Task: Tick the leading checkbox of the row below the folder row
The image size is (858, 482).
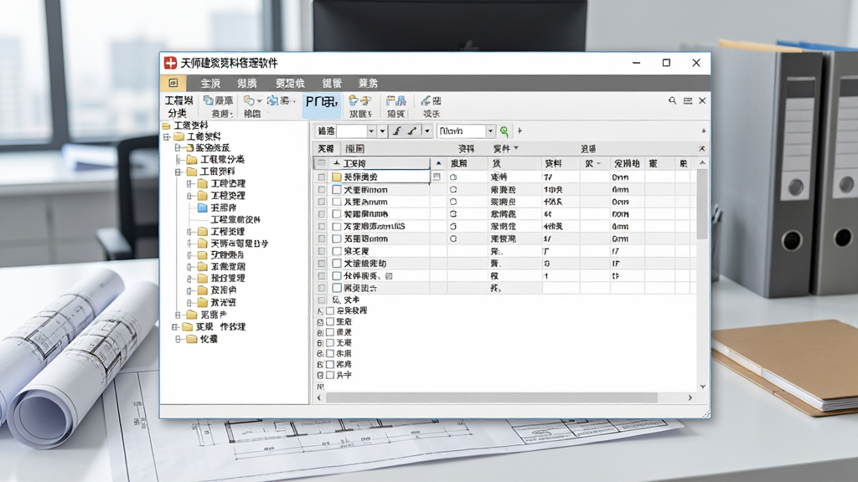Action: pyautogui.click(x=321, y=190)
